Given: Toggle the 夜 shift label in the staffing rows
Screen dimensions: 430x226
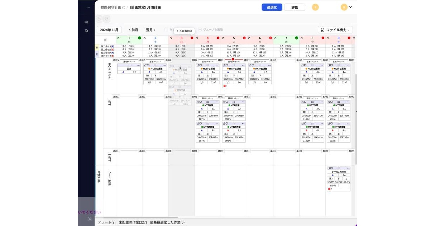Looking at the screenshot, I should tap(96, 55).
